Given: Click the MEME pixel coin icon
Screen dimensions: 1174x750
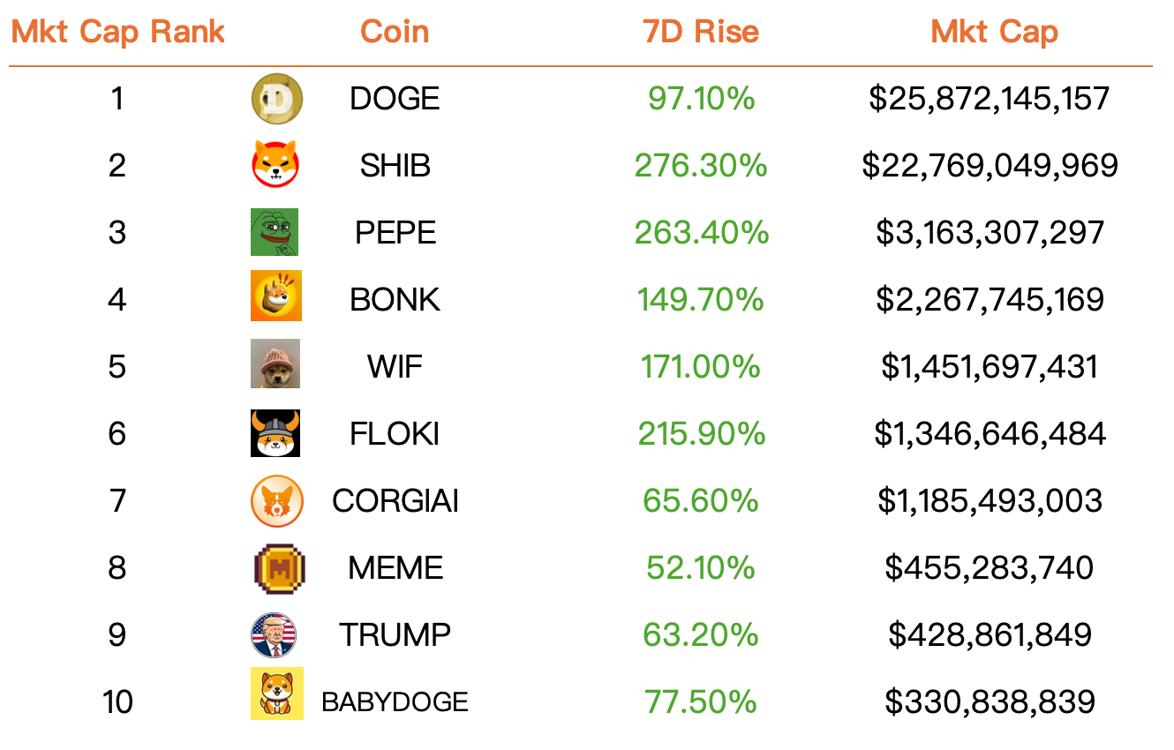Looking at the screenshot, I should 279,568.
